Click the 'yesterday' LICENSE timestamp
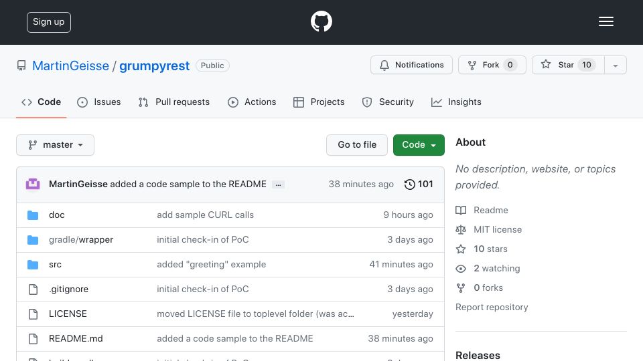This screenshot has width=643, height=361. coord(413,314)
